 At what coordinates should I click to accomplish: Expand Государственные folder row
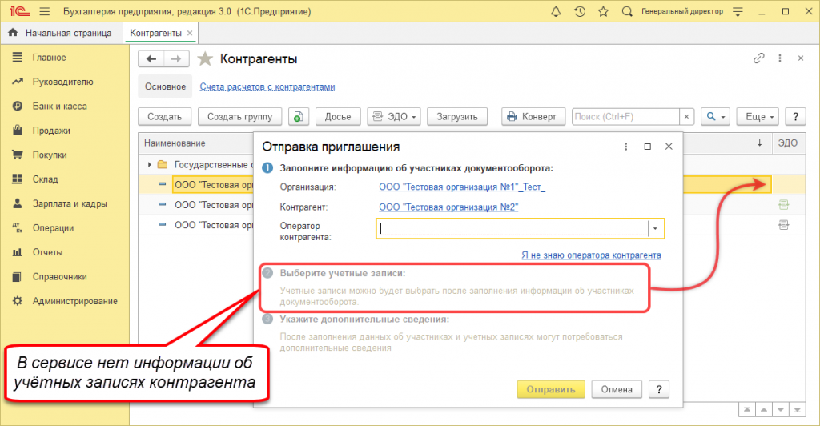click(x=150, y=165)
